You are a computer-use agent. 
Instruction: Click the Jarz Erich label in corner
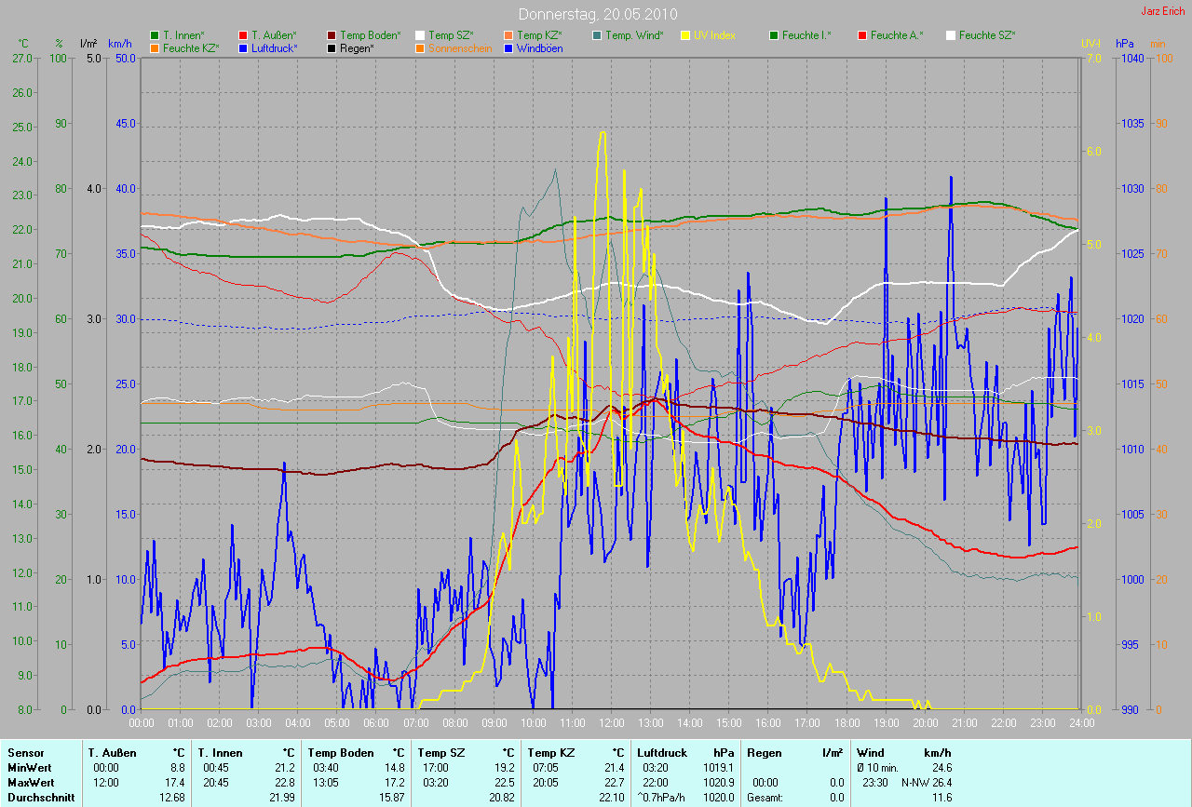pos(1164,11)
